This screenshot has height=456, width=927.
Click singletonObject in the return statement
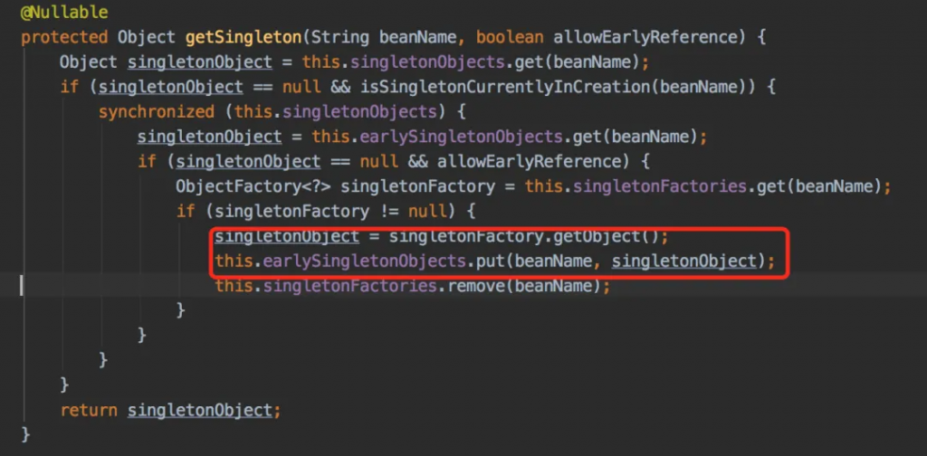click(x=199, y=410)
